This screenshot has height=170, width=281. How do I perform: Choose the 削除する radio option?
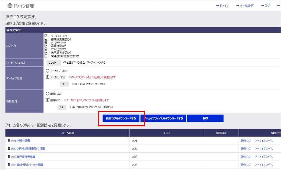tap(48, 100)
